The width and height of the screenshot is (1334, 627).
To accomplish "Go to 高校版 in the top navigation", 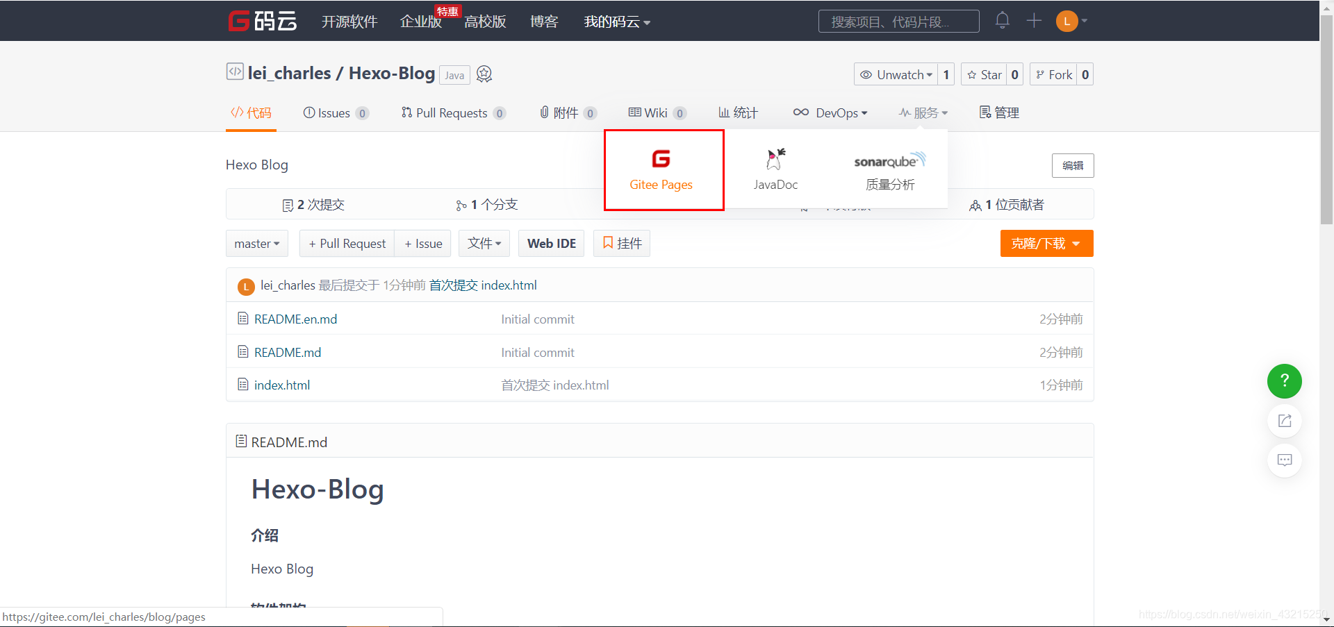I will (x=485, y=22).
